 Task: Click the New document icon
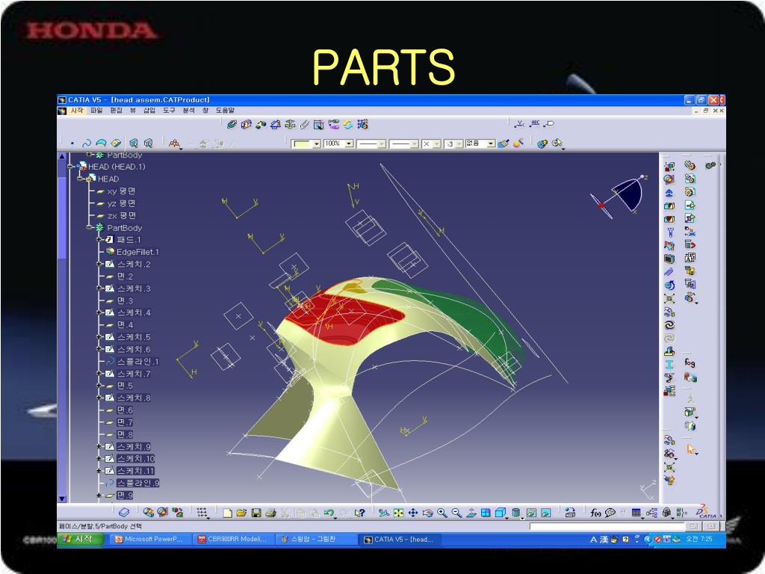[227, 513]
